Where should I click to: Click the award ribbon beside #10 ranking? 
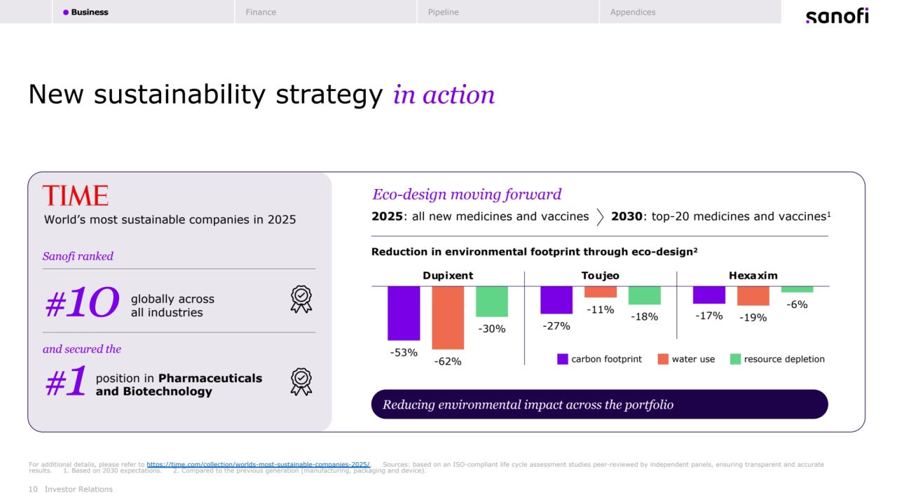coord(301,299)
